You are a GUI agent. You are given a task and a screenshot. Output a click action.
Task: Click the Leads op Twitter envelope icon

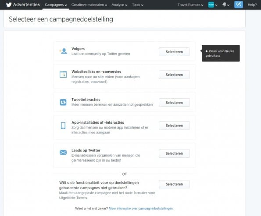[x=63, y=152]
